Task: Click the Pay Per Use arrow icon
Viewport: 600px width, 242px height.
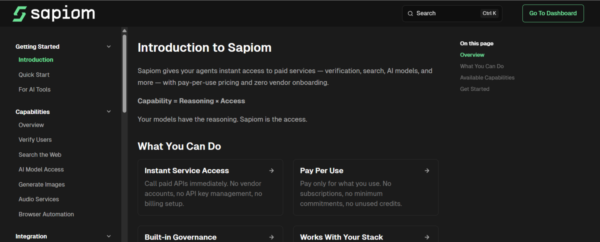Action: [x=427, y=171]
